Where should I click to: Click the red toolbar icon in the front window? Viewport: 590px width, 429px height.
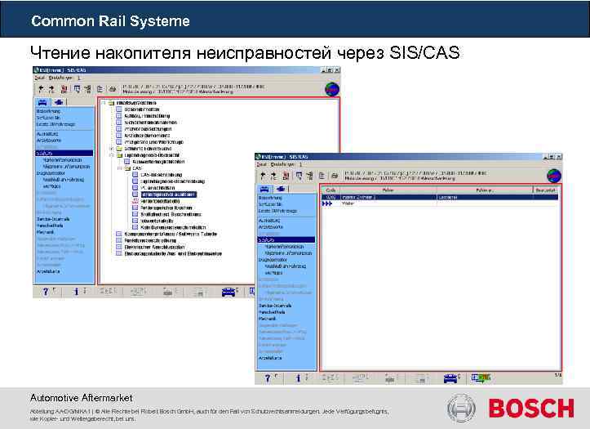pos(286,176)
